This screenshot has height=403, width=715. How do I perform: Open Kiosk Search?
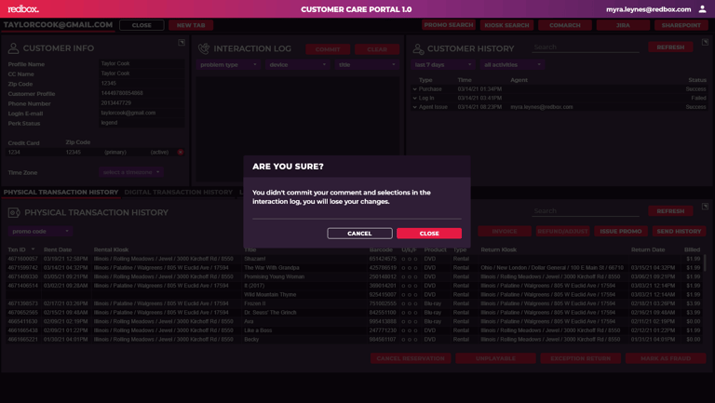pos(506,25)
